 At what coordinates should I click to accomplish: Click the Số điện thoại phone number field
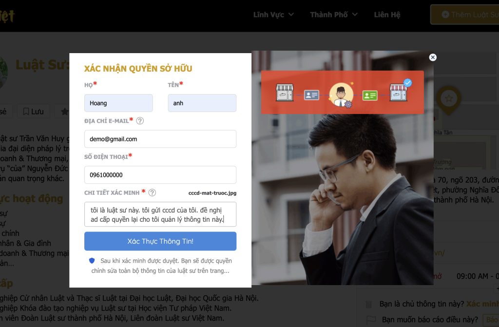(x=160, y=175)
